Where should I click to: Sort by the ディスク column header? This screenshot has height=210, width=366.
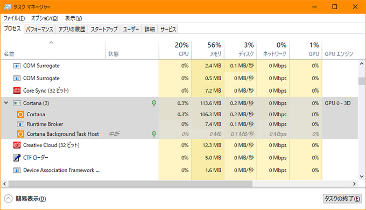[x=241, y=50]
